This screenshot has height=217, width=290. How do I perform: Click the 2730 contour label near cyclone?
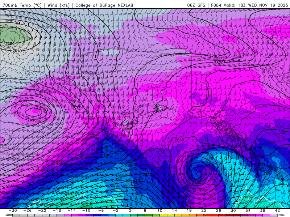(x=196, y=183)
